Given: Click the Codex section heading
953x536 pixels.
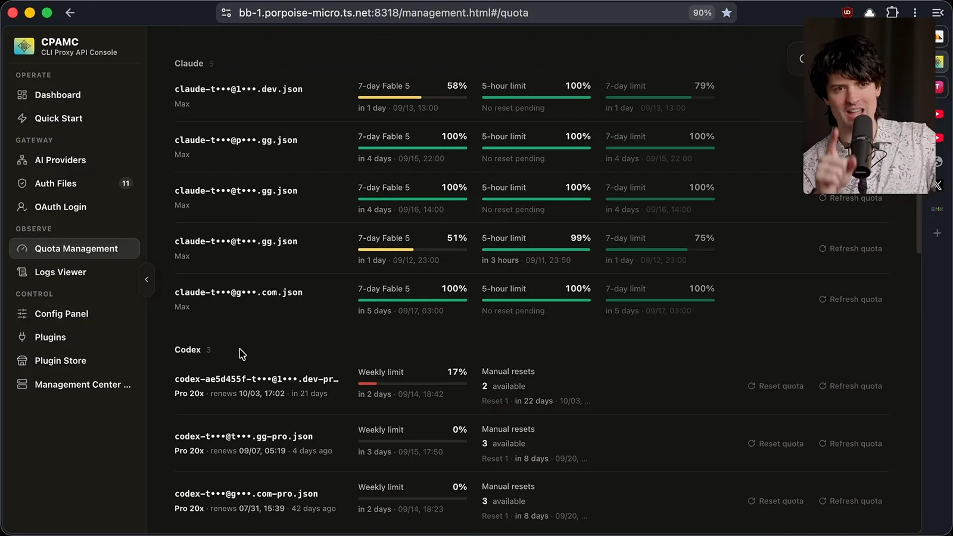Looking at the screenshot, I should coord(188,350).
